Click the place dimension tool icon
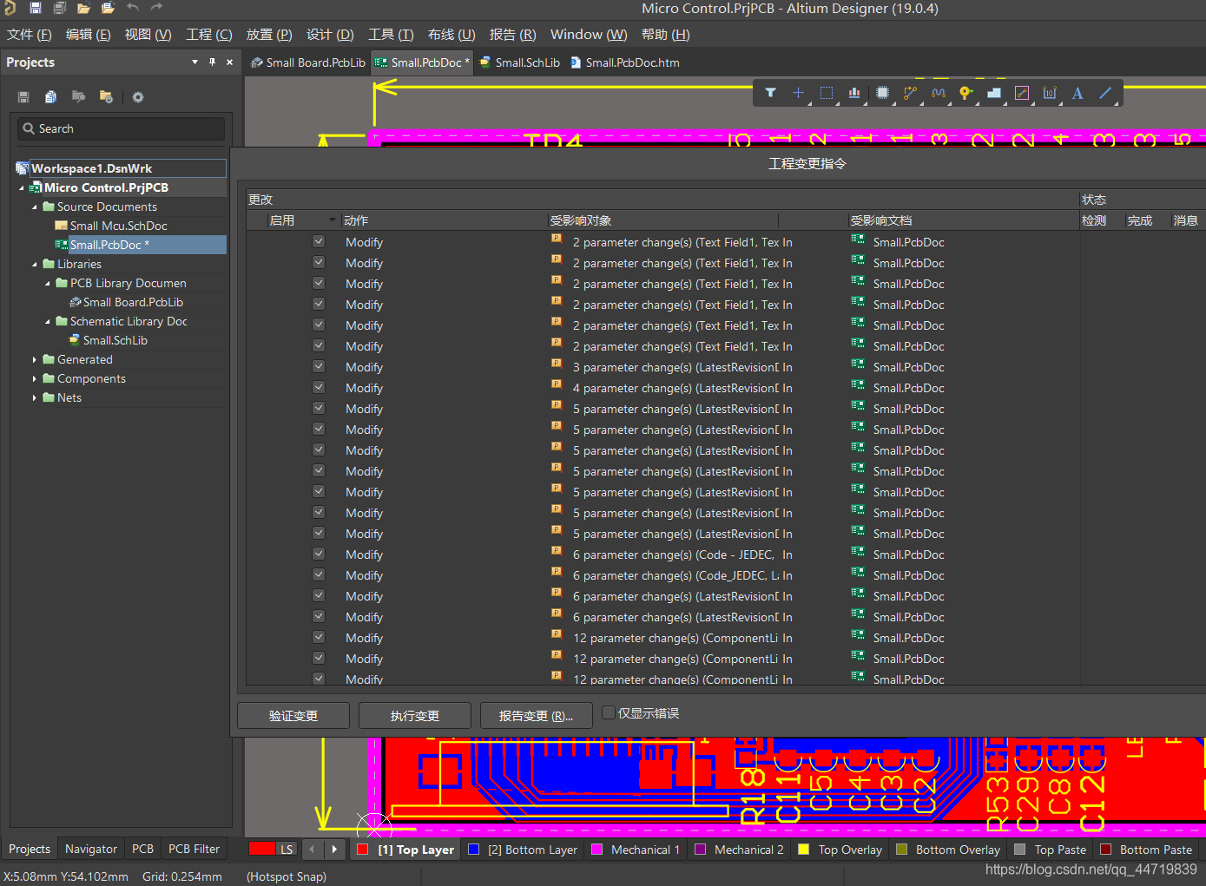 pos(1050,93)
